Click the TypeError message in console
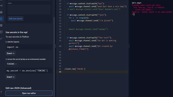 coord(152,12)
